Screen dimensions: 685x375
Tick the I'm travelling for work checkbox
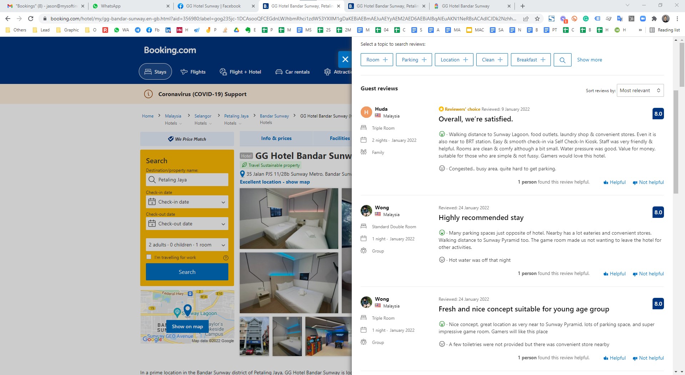[149, 257]
